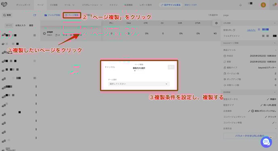This screenshot has width=278, height=151.
Task: Click the column settings gear icon
Action: [216, 23]
